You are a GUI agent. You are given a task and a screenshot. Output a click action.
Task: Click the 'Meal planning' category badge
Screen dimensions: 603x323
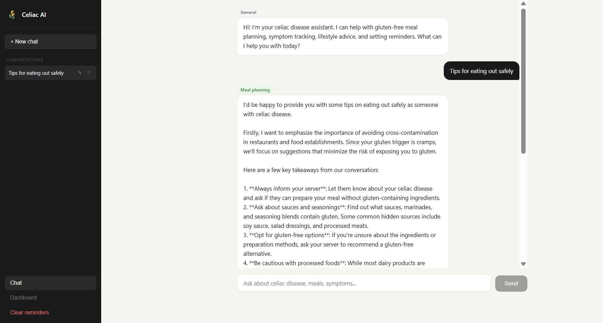(255, 90)
